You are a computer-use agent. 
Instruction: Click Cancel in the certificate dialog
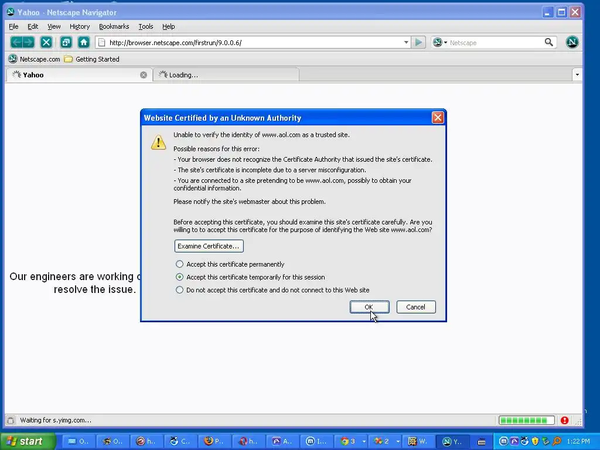416,307
